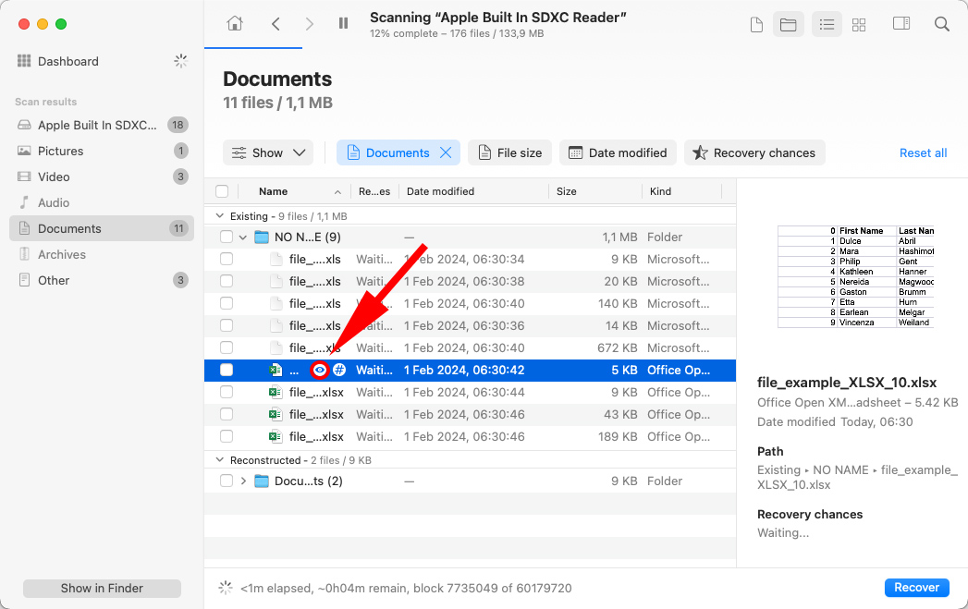
Task: Click the home icon in the toolbar
Action: (x=236, y=23)
